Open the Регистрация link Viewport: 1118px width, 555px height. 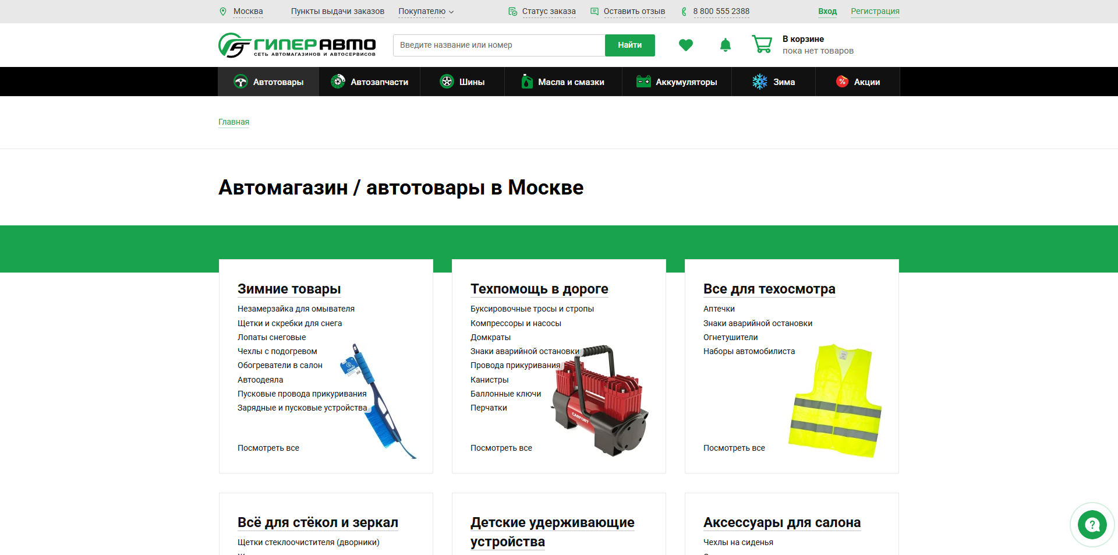pyautogui.click(x=875, y=11)
